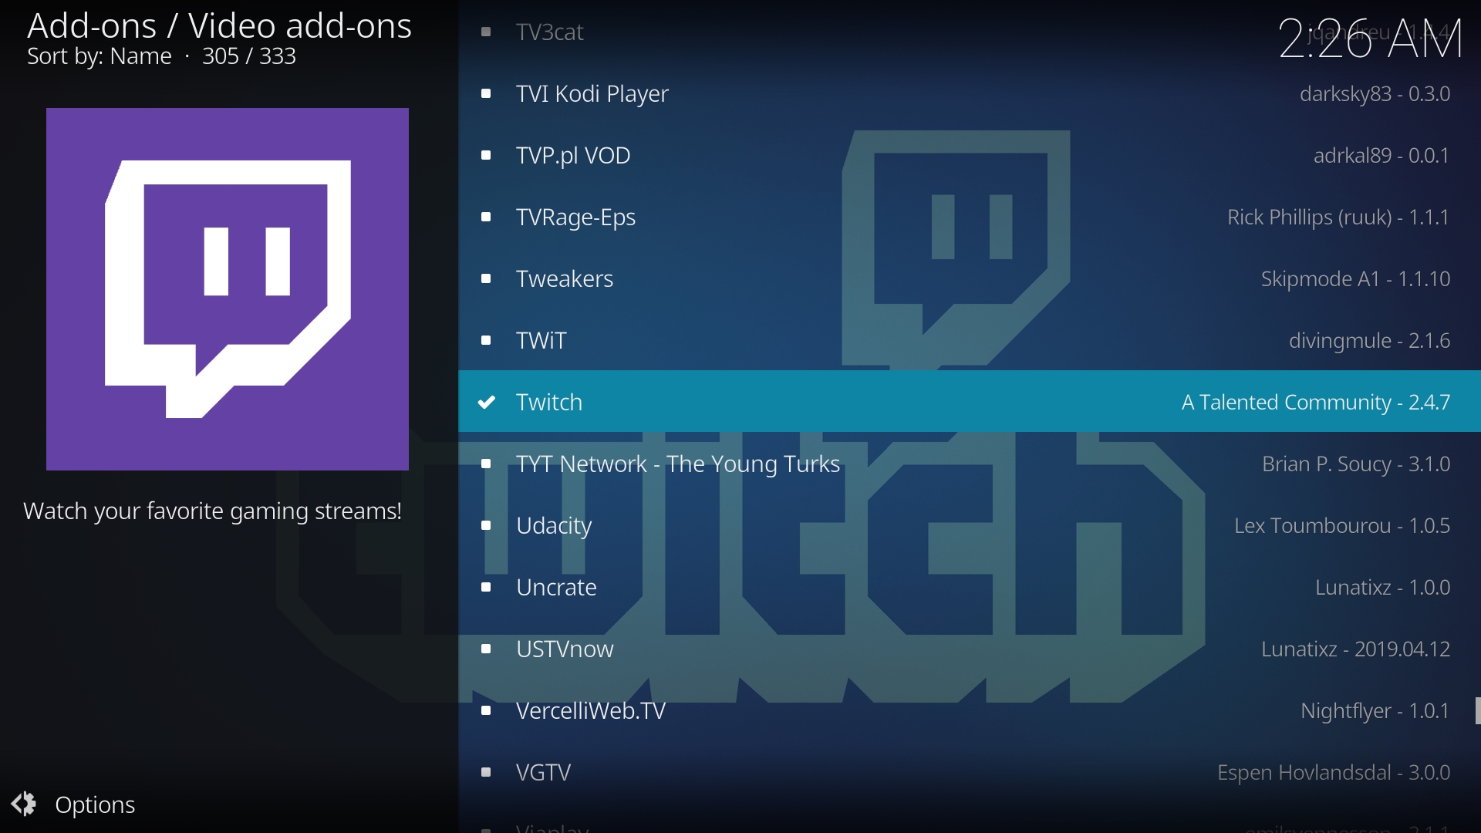Open the VGTV add-on entry

point(543,773)
